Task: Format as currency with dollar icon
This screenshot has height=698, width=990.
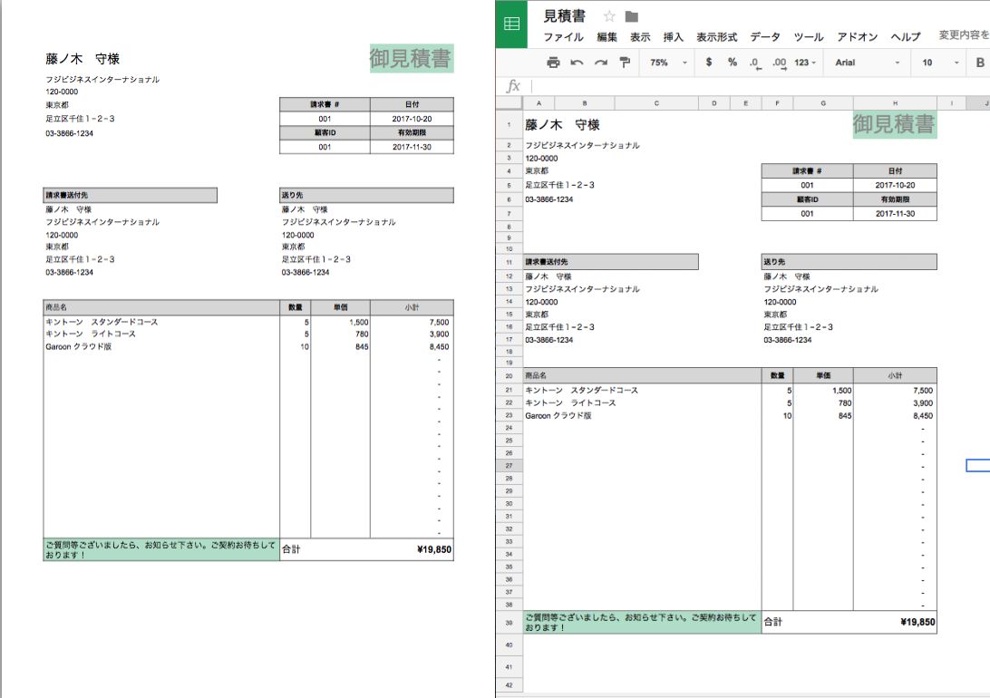Action: [708, 63]
